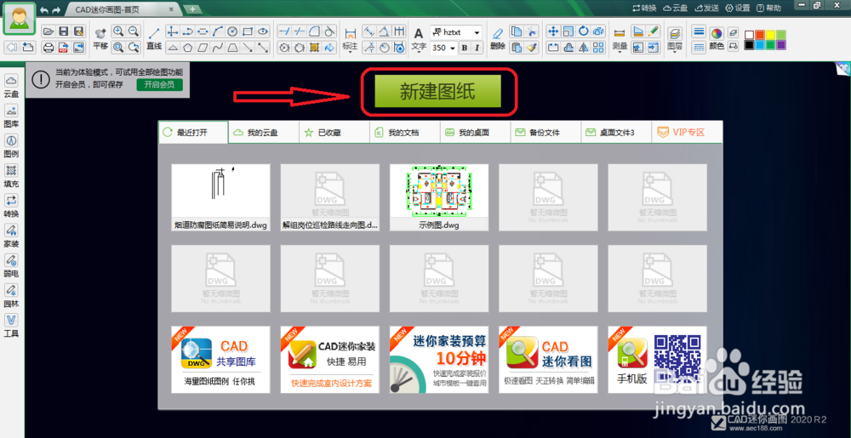Switch to the 我的桌面 tab
851x438 pixels.
(x=476, y=133)
